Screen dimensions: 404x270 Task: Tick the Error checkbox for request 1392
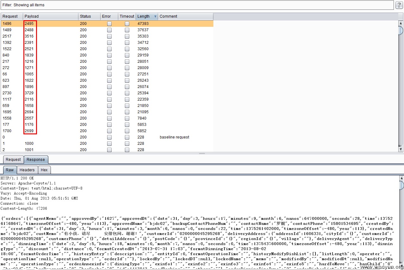coord(109,43)
